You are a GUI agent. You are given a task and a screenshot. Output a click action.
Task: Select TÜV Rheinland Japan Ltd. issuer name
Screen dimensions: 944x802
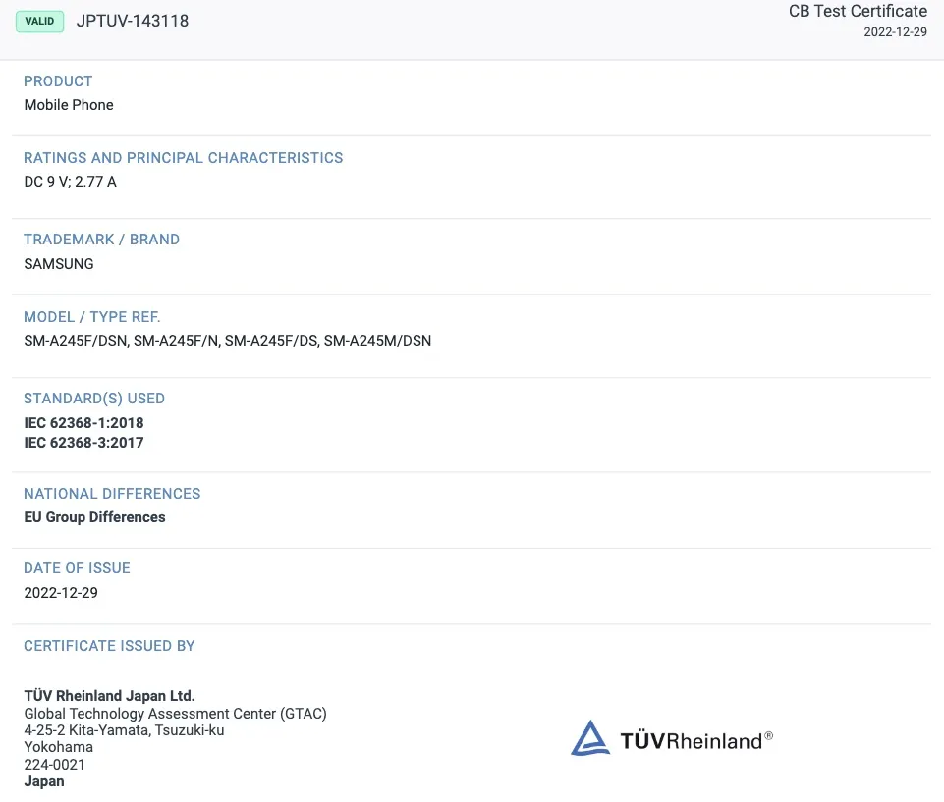tap(108, 696)
